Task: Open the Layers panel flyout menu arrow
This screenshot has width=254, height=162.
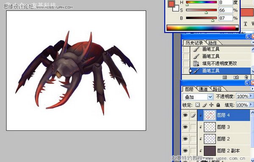Action: (252, 89)
